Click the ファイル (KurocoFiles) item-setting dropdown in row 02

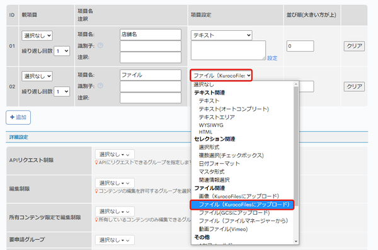point(221,76)
